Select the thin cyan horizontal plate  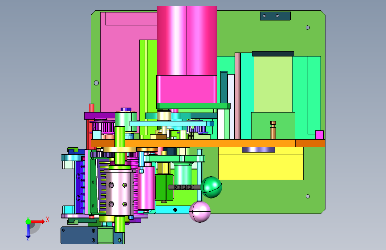[x=171, y=124]
